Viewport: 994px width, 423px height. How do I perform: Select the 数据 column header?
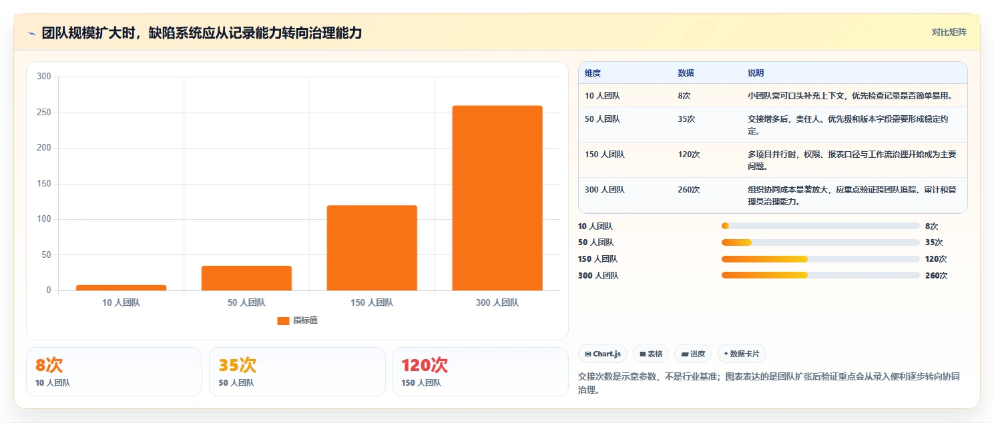pos(686,73)
